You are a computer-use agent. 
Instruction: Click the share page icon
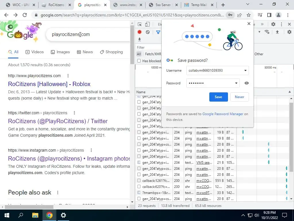(x=239, y=15)
